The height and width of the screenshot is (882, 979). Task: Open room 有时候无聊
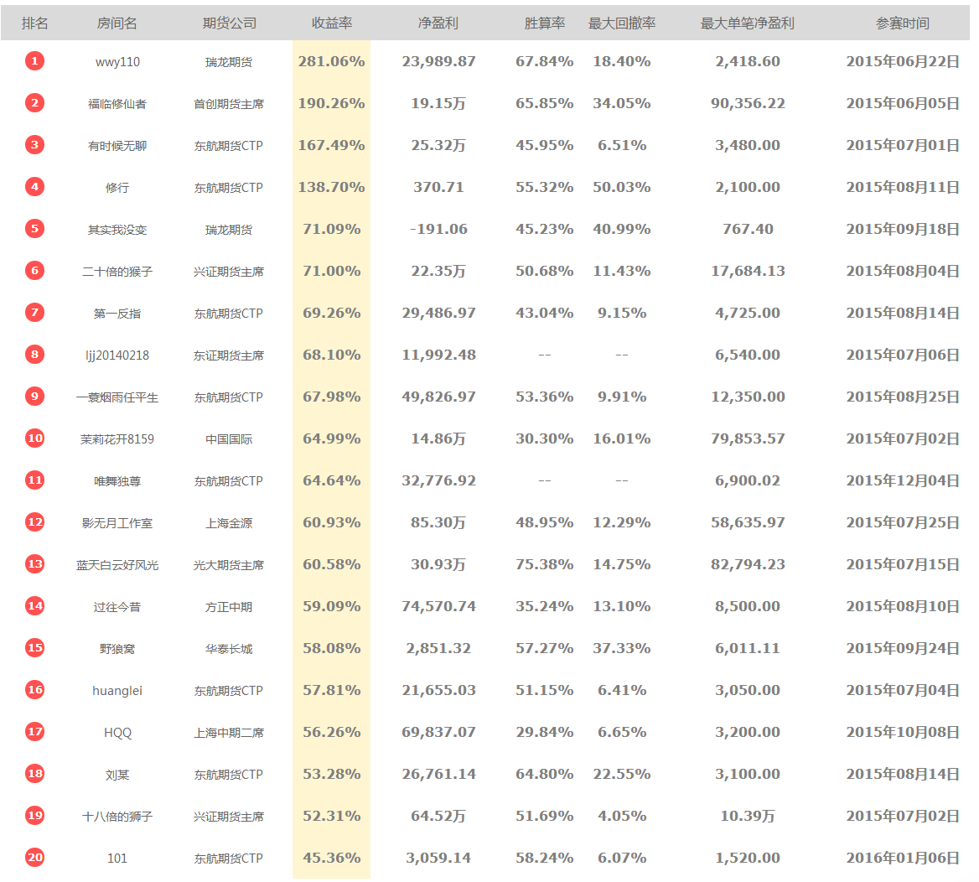point(117,146)
